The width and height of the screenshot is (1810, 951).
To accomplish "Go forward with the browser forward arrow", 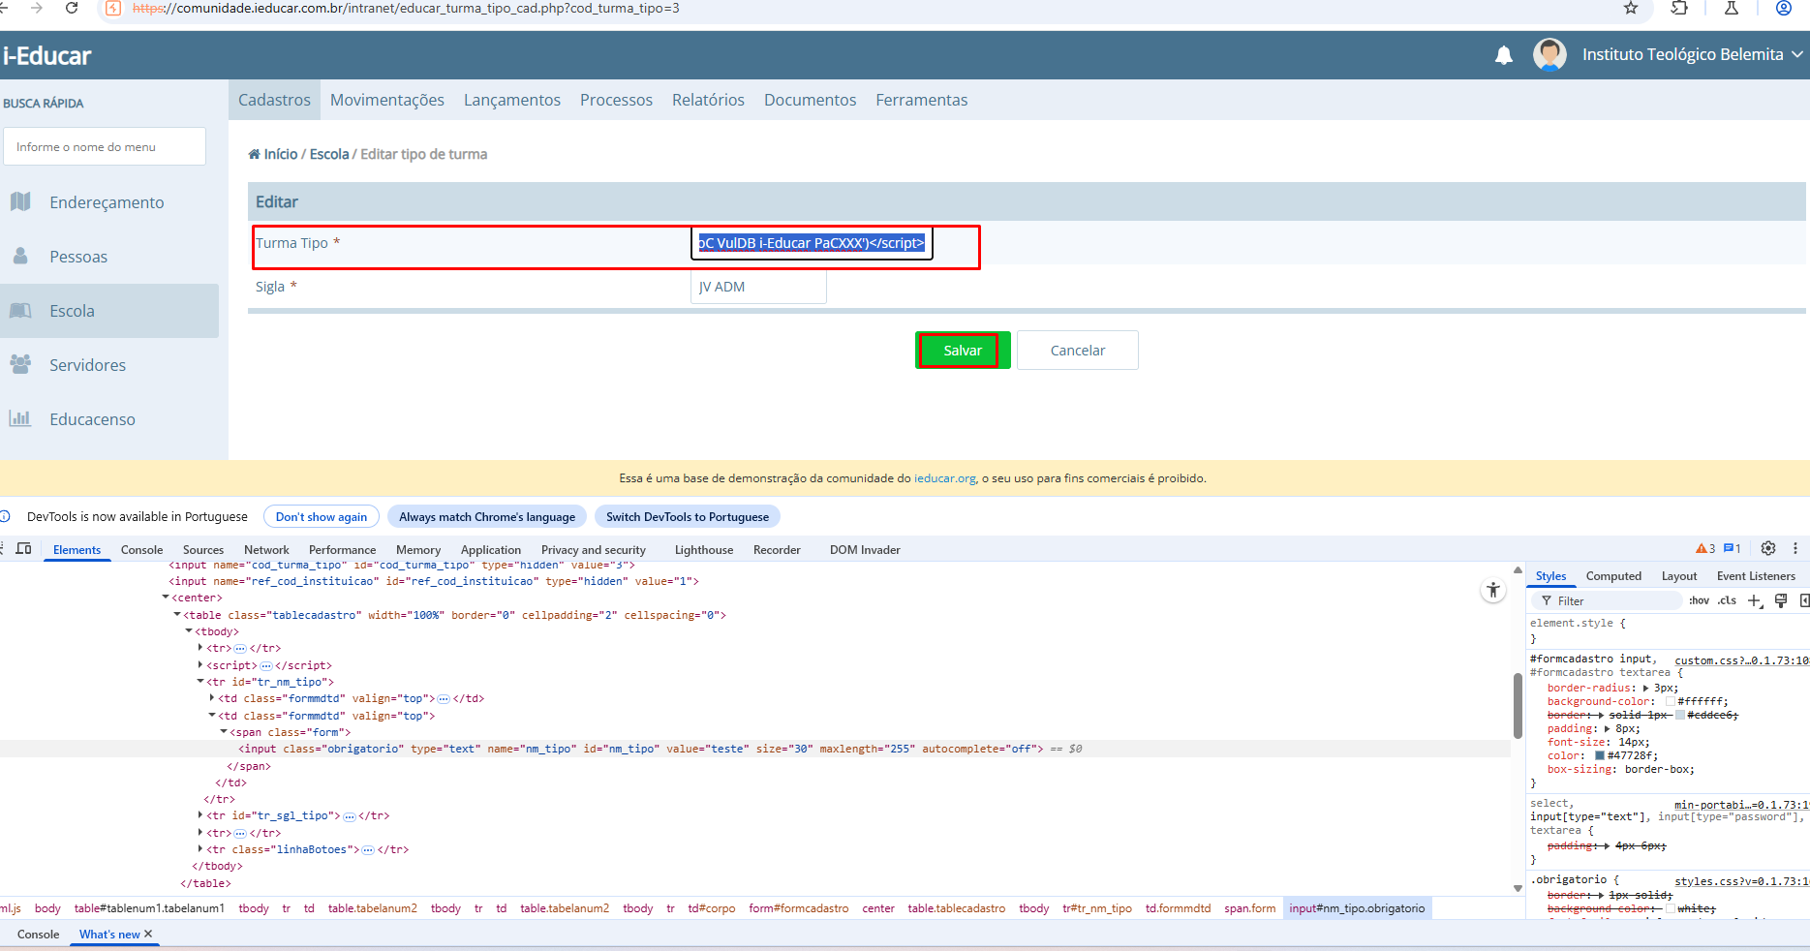I will point(37,8).
